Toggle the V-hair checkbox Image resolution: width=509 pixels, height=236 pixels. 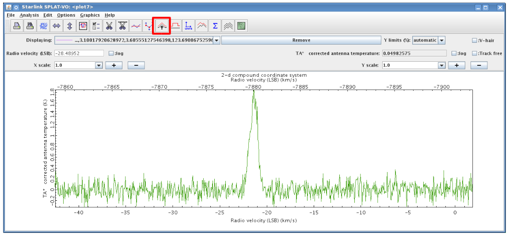point(475,41)
